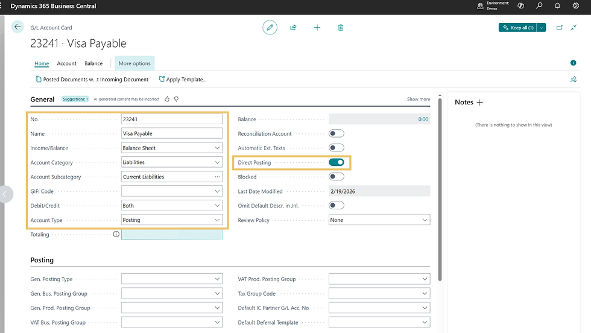Click the search magnifier icon
The image size is (591, 333).
tap(539, 5)
